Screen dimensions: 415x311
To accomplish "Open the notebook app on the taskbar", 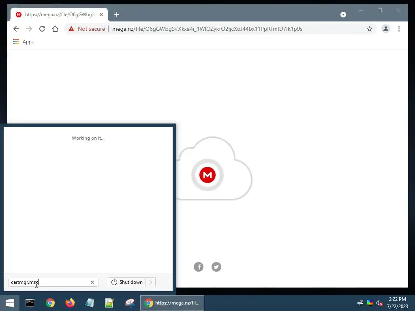I will tap(90, 303).
